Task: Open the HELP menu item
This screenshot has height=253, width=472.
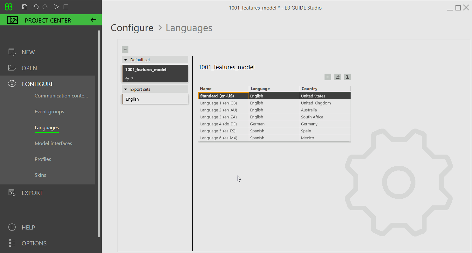Action: tap(28, 227)
